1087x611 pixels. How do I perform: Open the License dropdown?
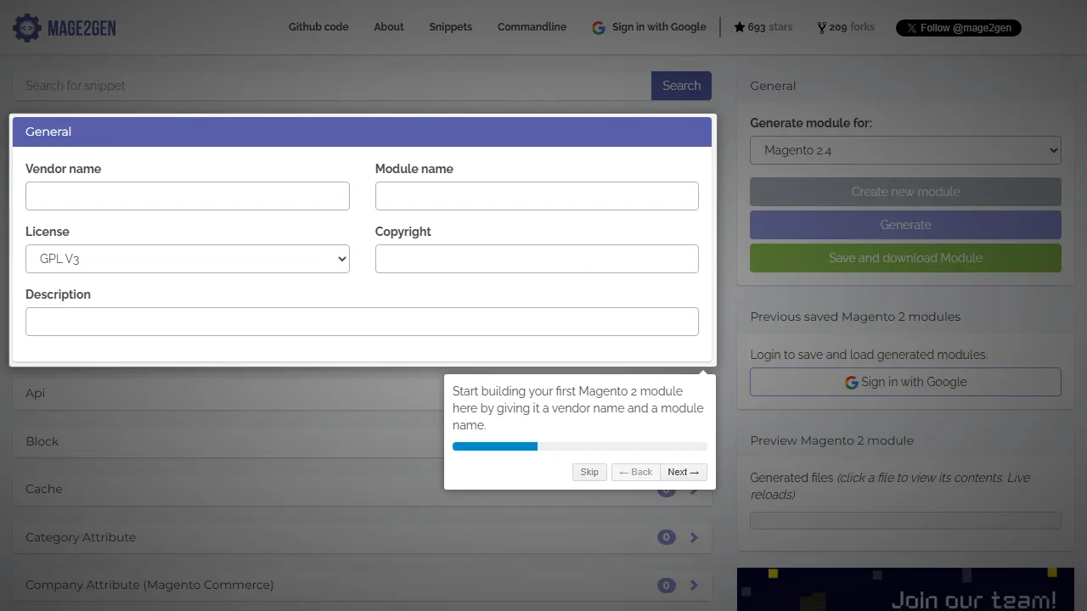187,259
